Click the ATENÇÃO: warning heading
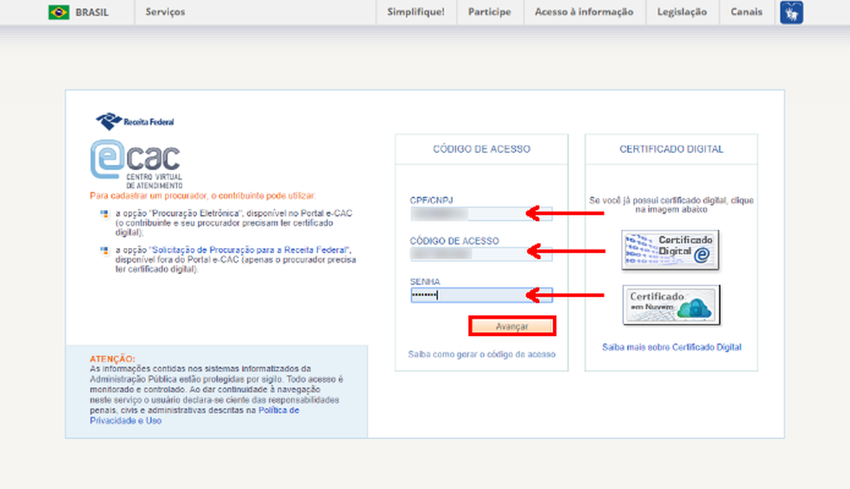 point(112,359)
